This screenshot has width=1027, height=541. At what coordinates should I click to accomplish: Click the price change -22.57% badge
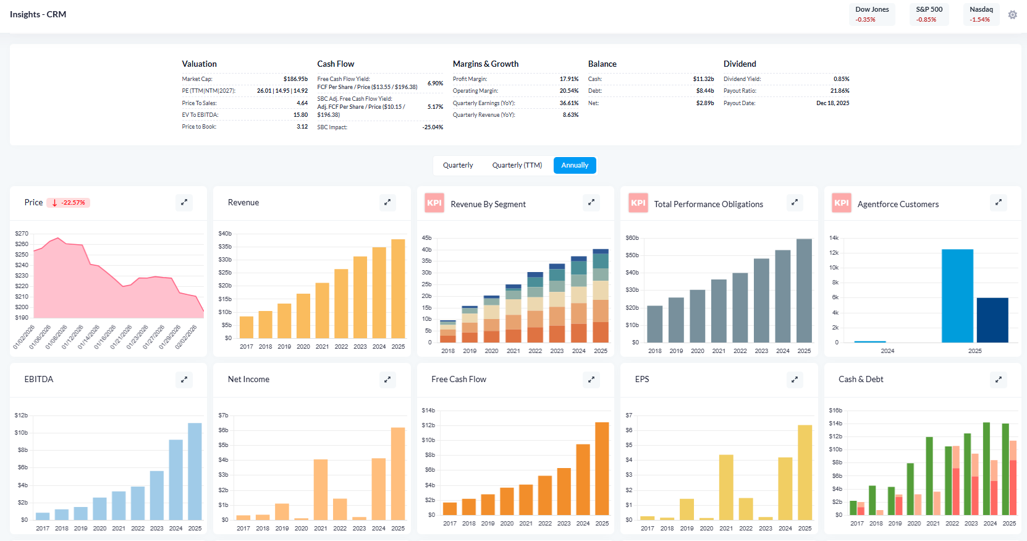[69, 203]
